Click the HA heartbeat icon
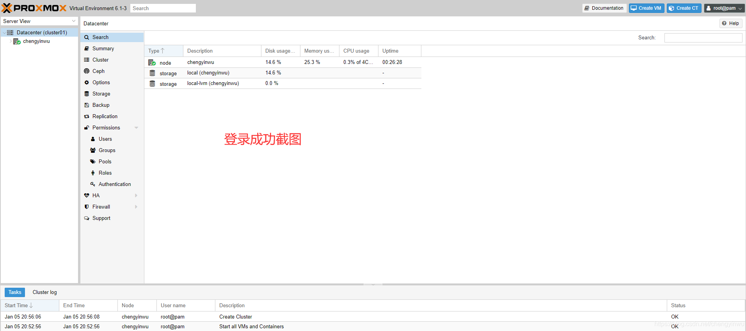This screenshot has height=331, width=746. coord(87,196)
